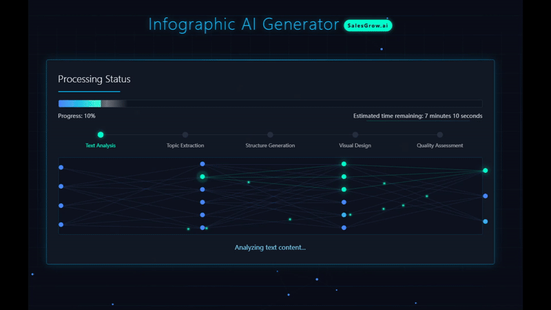Click the Progress 10% label
This screenshot has height=310, width=551.
click(x=76, y=116)
